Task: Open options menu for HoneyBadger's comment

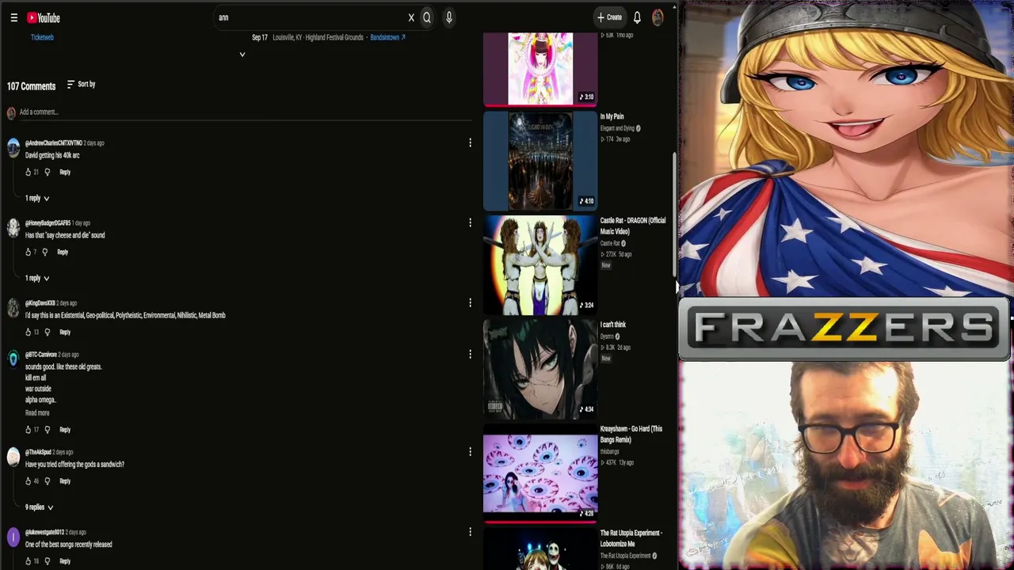Action: (x=470, y=223)
